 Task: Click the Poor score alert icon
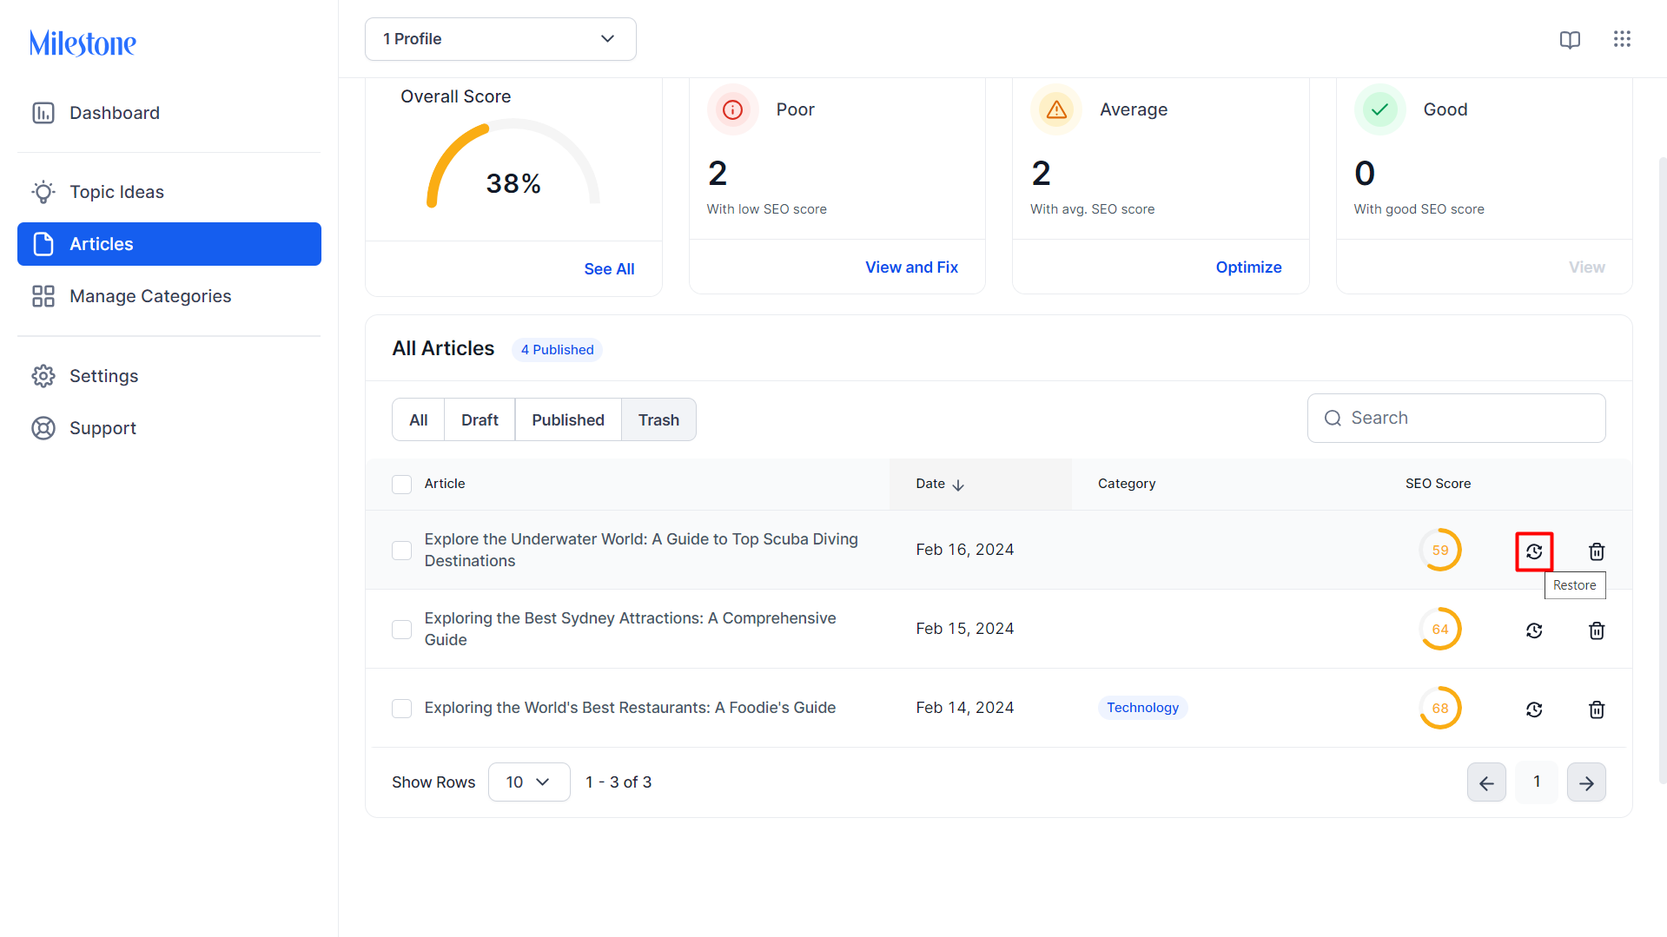point(732,109)
